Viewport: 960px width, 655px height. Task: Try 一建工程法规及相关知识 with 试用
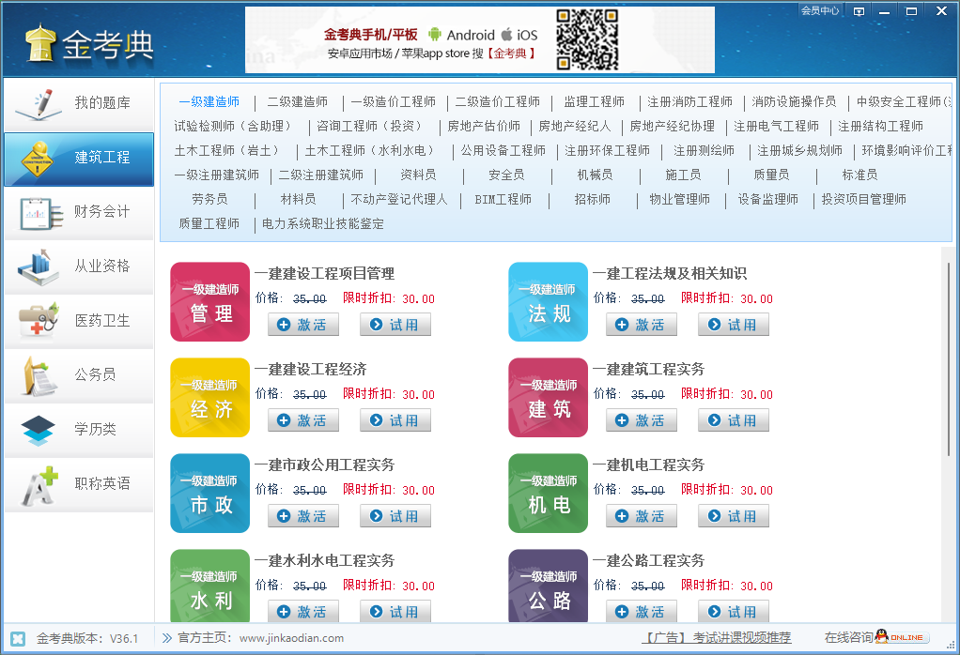734,325
